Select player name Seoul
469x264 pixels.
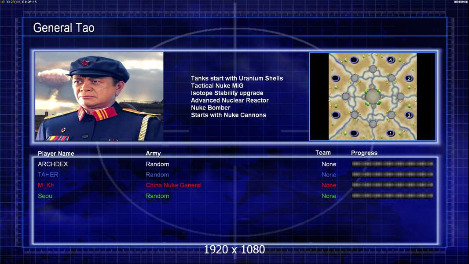tap(46, 196)
